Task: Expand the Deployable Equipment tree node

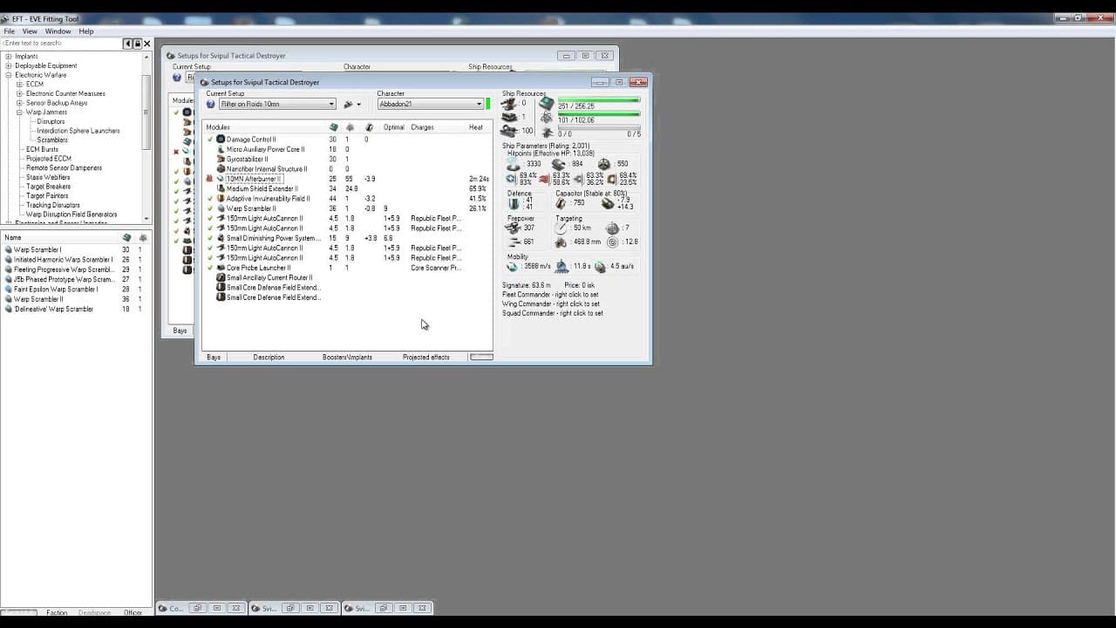Action: (x=9, y=66)
